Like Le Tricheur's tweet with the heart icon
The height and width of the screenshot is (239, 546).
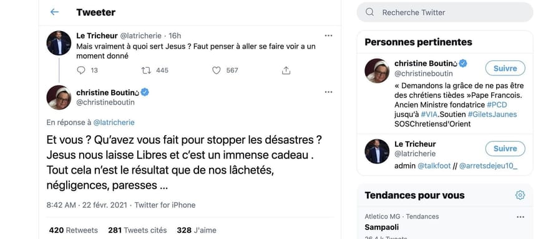coord(217,70)
